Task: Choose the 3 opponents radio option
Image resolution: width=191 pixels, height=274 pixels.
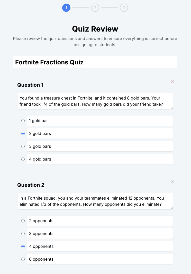Action: coord(23,234)
